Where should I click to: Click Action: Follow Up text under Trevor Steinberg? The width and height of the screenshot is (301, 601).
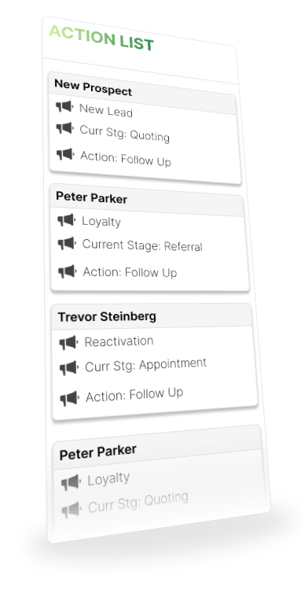(x=134, y=395)
